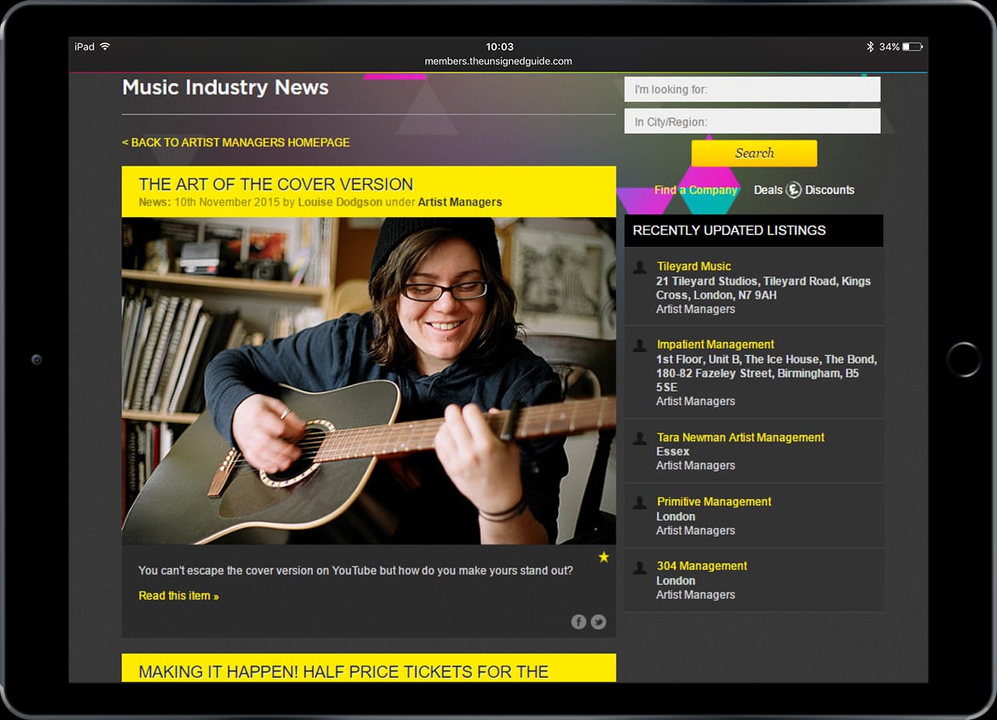Tap the Bluetooth icon in status bar
This screenshot has height=720, width=997.
(x=870, y=47)
